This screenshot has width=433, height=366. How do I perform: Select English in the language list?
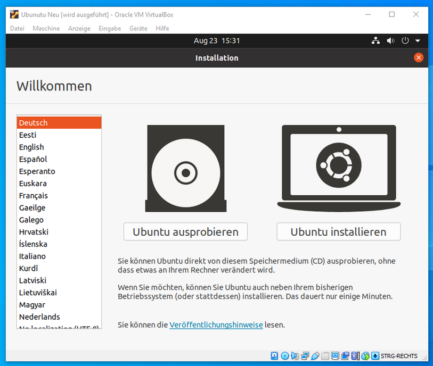[x=31, y=147]
